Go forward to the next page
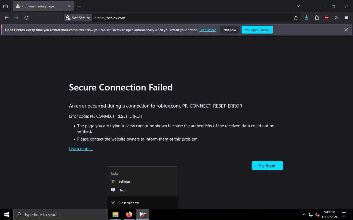353x220 pixels. tap(17, 18)
